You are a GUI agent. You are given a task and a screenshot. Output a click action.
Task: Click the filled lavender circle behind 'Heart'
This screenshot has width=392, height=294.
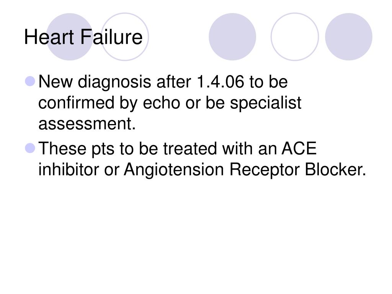(x=70, y=37)
